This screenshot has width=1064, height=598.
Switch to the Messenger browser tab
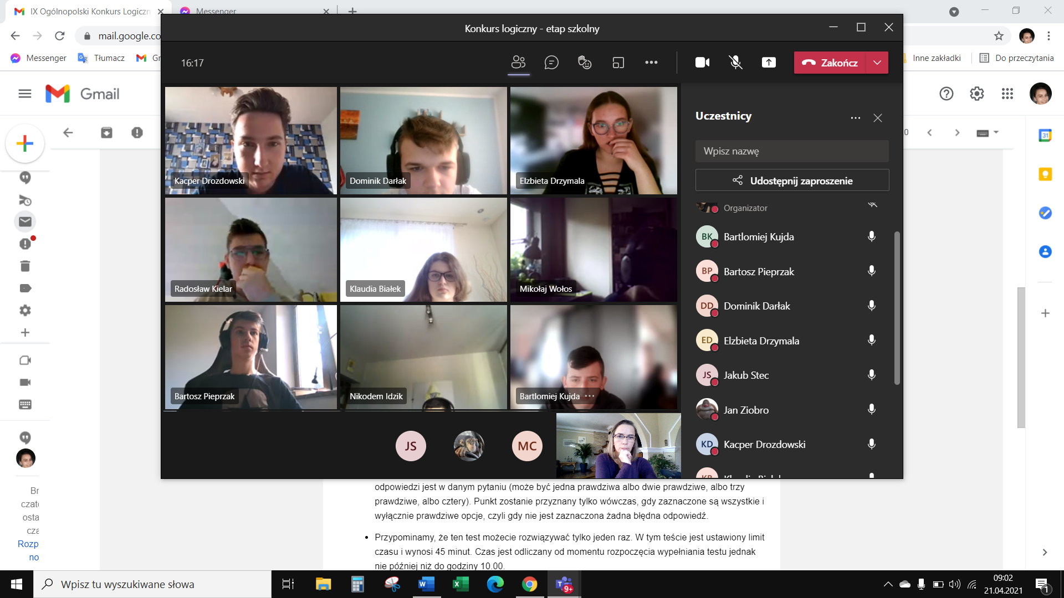255,11
